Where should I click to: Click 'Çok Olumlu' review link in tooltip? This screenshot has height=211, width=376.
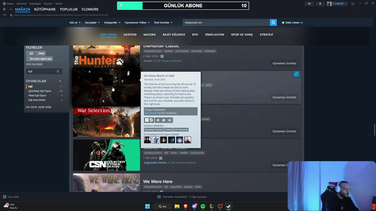point(151,113)
